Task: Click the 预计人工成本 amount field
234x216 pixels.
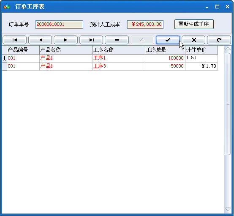Action: pyautogui.click(x=145, y=25)
